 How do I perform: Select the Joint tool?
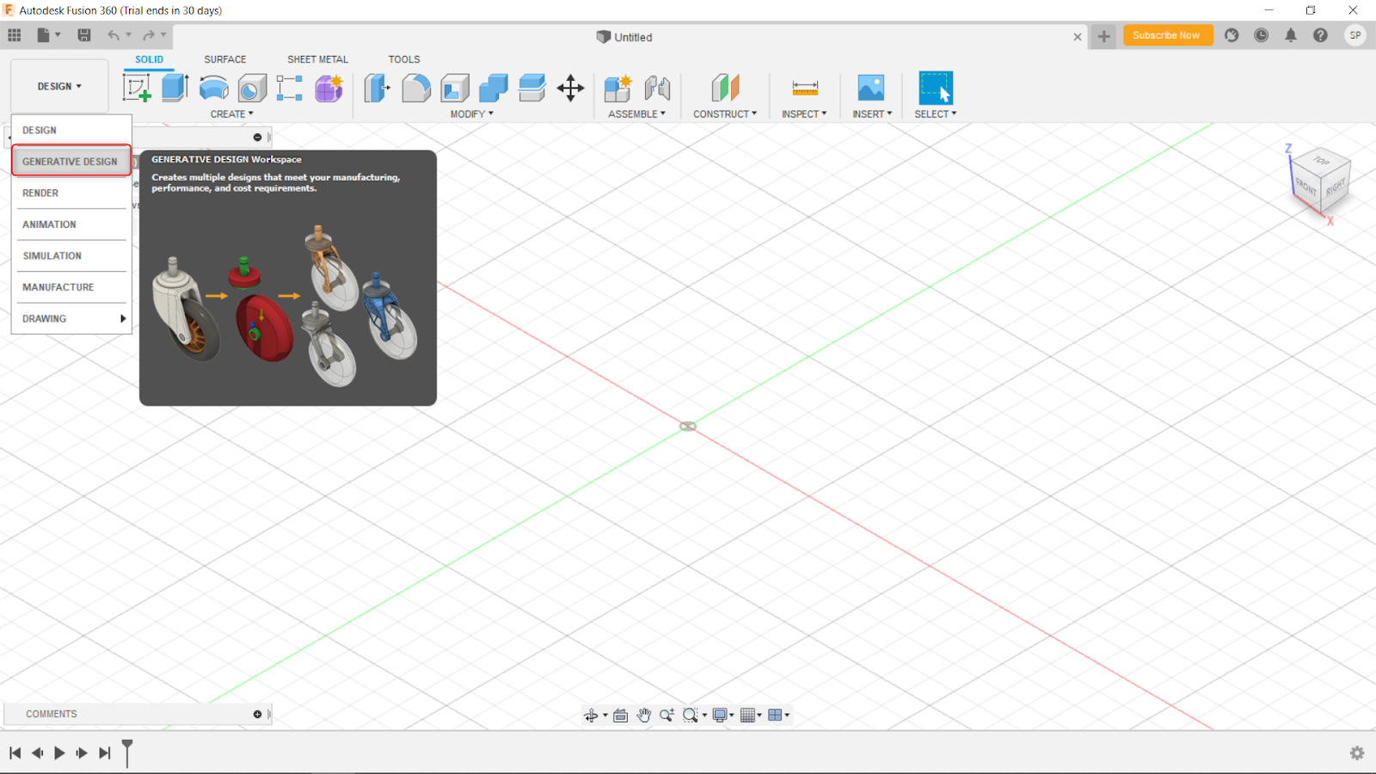point(657,88)
